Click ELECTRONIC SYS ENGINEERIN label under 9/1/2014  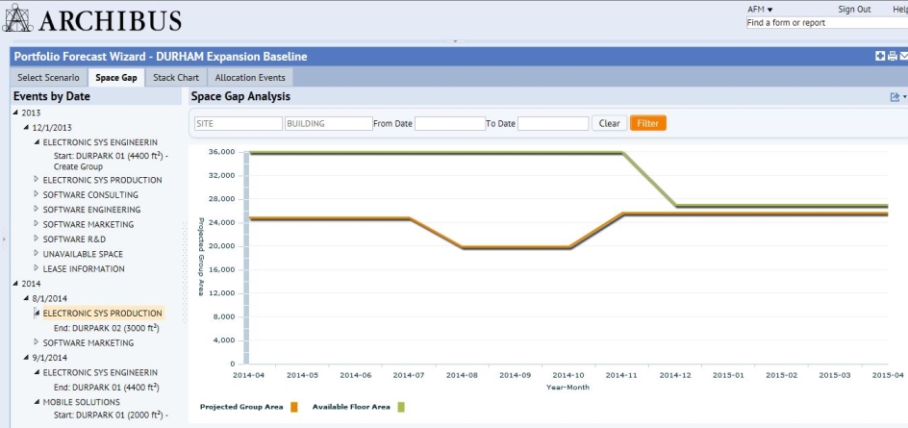tap(100, 372)
